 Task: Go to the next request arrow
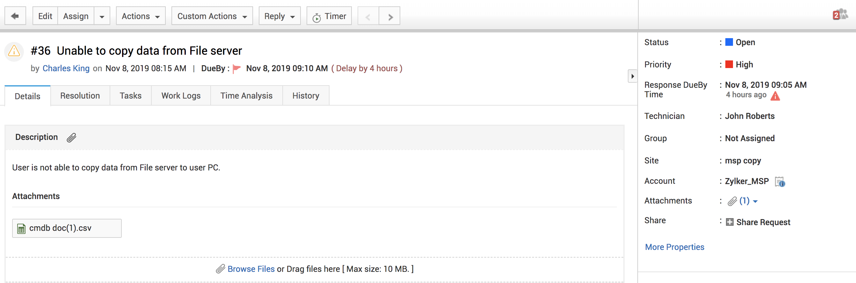tap(390, 16)
